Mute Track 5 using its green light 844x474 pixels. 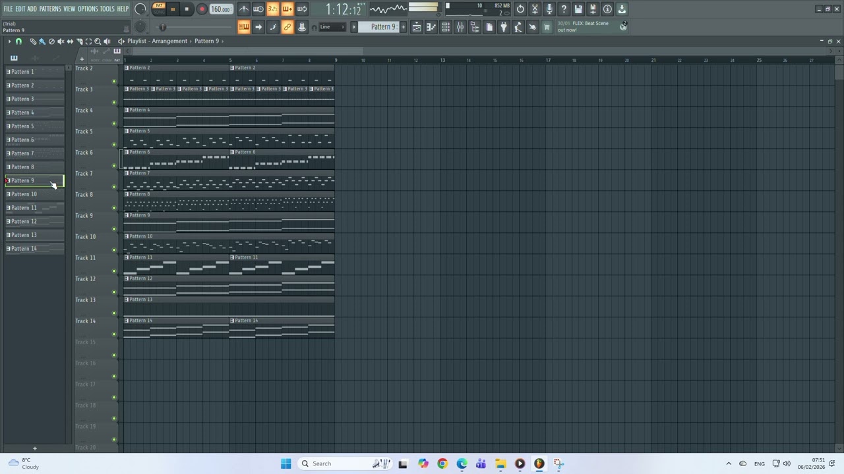pos(114,145)
